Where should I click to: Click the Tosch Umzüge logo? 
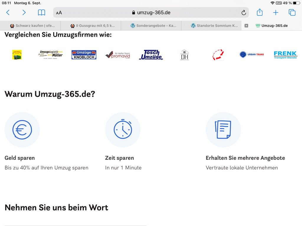tap(151, 55)
